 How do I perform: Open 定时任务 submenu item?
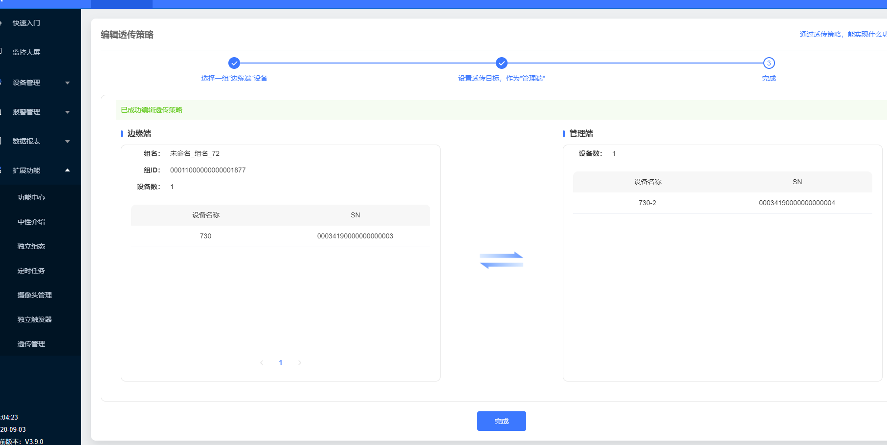31,271
